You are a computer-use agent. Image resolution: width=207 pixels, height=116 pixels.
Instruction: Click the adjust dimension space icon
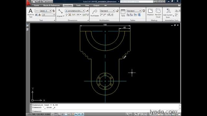(70, 15)
